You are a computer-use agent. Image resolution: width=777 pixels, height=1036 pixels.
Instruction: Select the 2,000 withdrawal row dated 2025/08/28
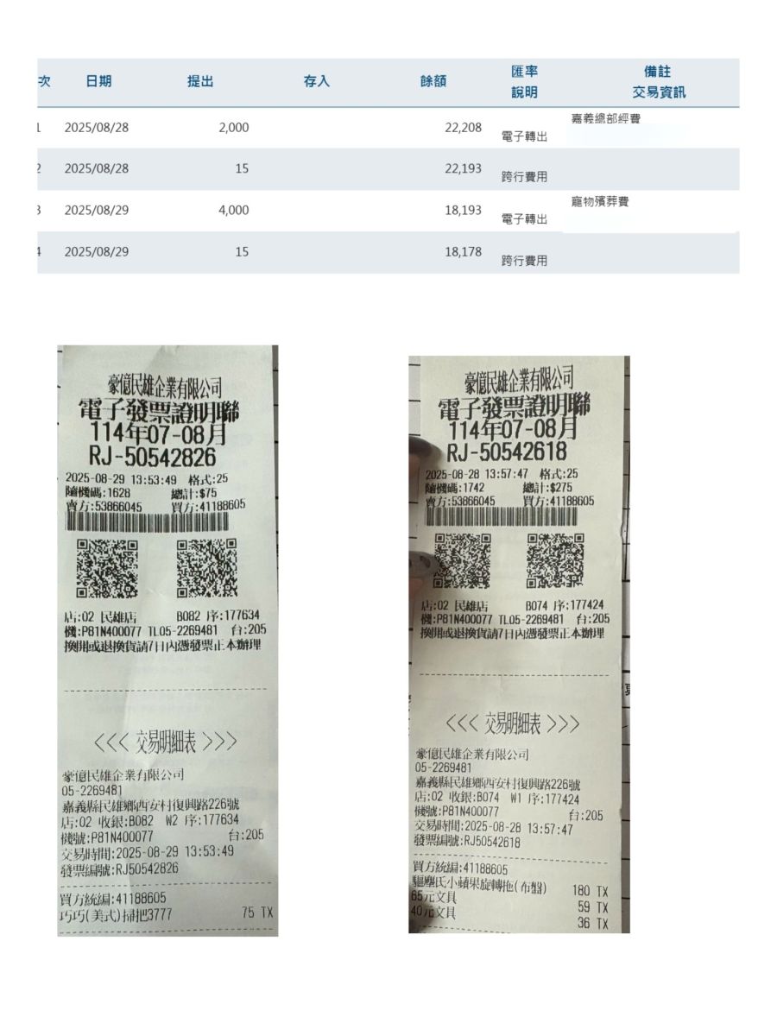(388, 128)
